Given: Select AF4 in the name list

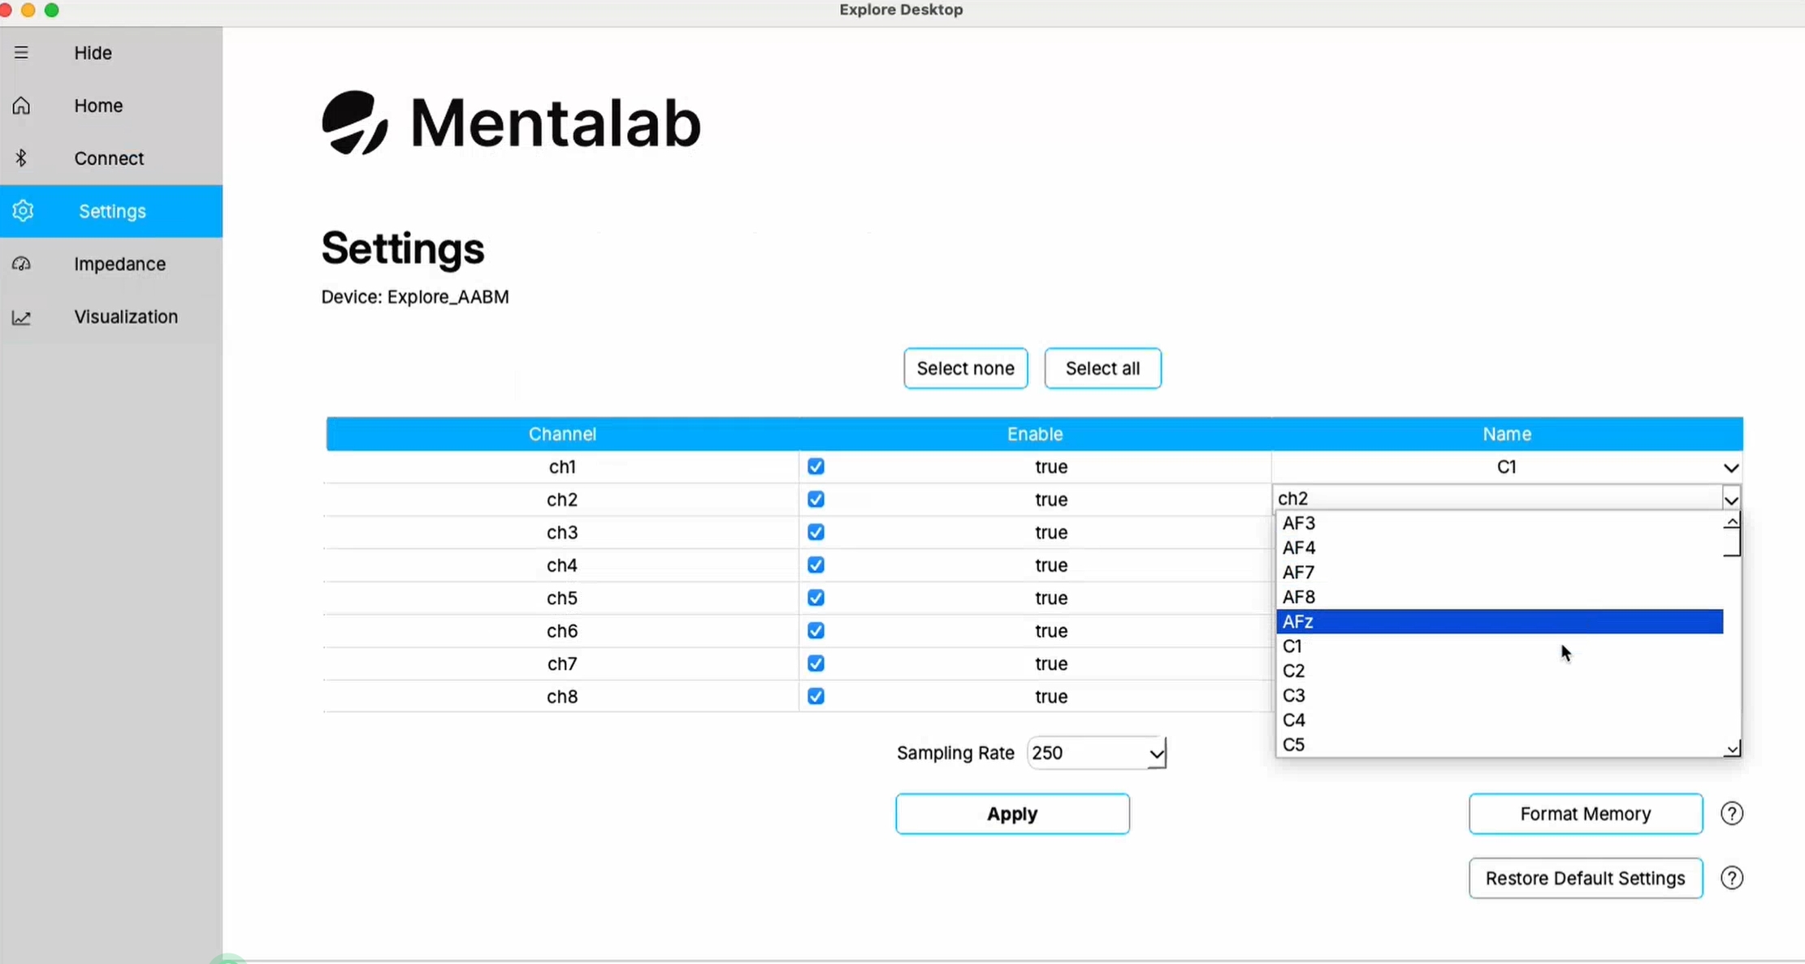Looking at the screenshot, I should (1500, 548).
